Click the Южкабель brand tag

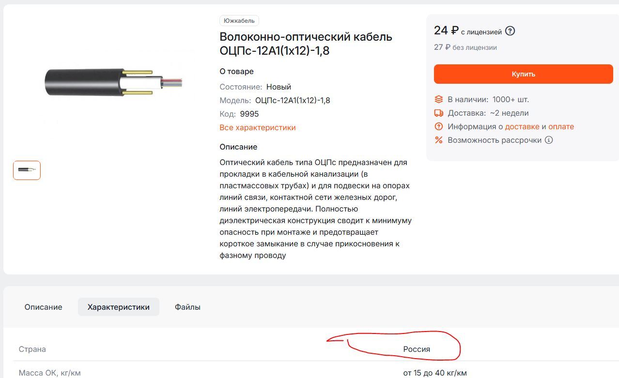[x=239, y=21]
